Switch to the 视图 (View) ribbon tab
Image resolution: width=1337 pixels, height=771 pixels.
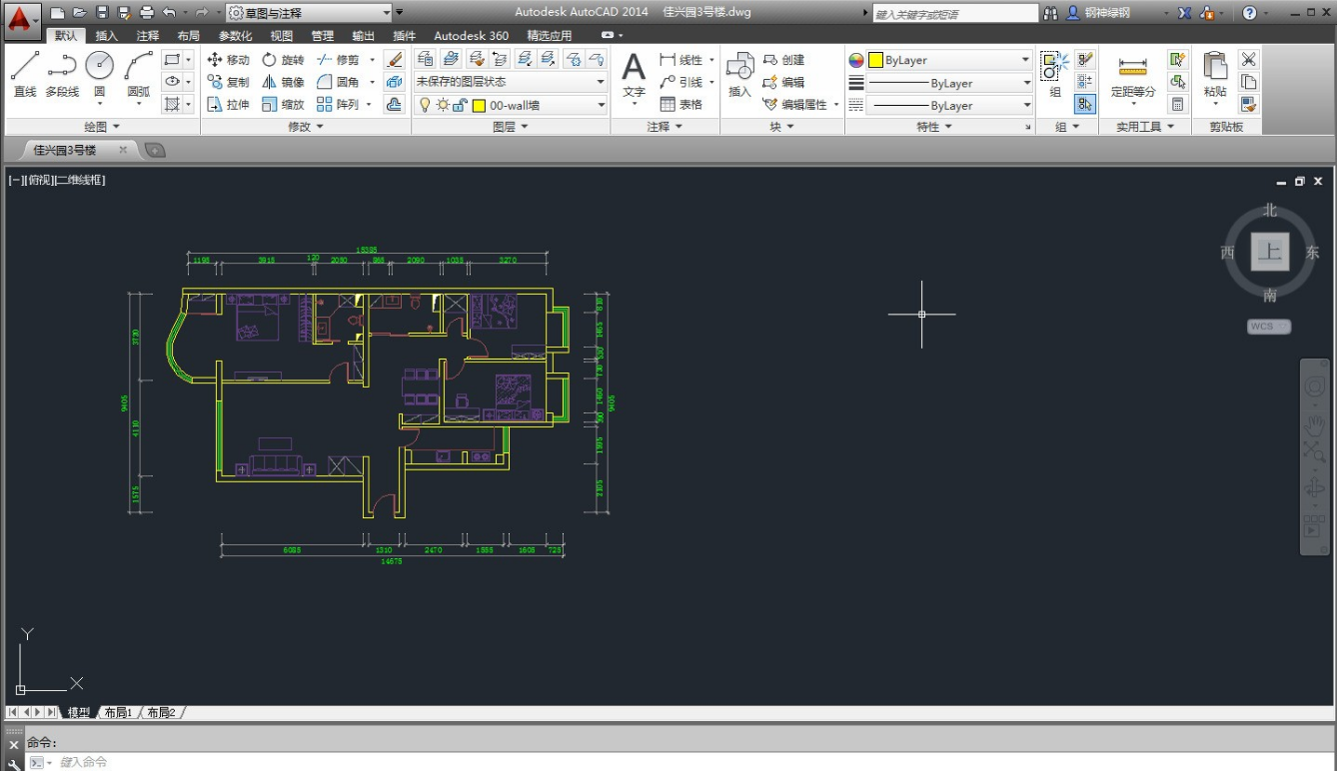coord(282,35)
